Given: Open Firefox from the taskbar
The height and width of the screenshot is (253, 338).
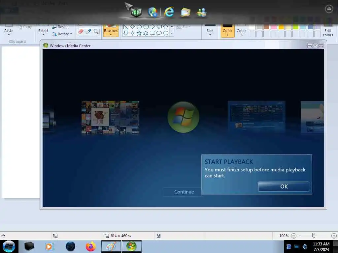Looking at the screenshot, I should tap(91, 246).
